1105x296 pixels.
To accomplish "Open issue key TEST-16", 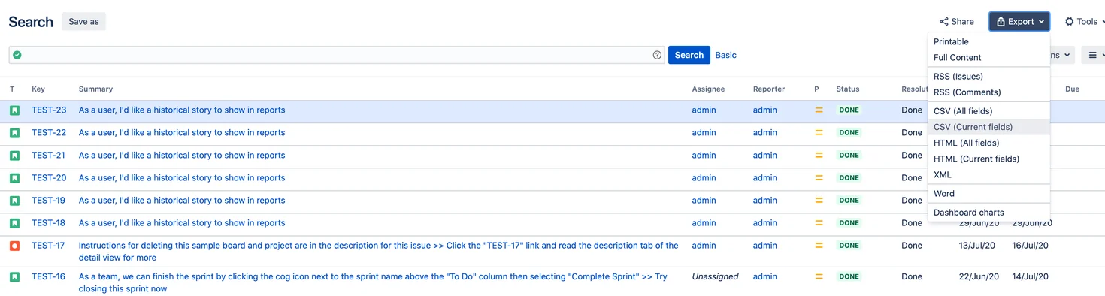I will 48,277.
